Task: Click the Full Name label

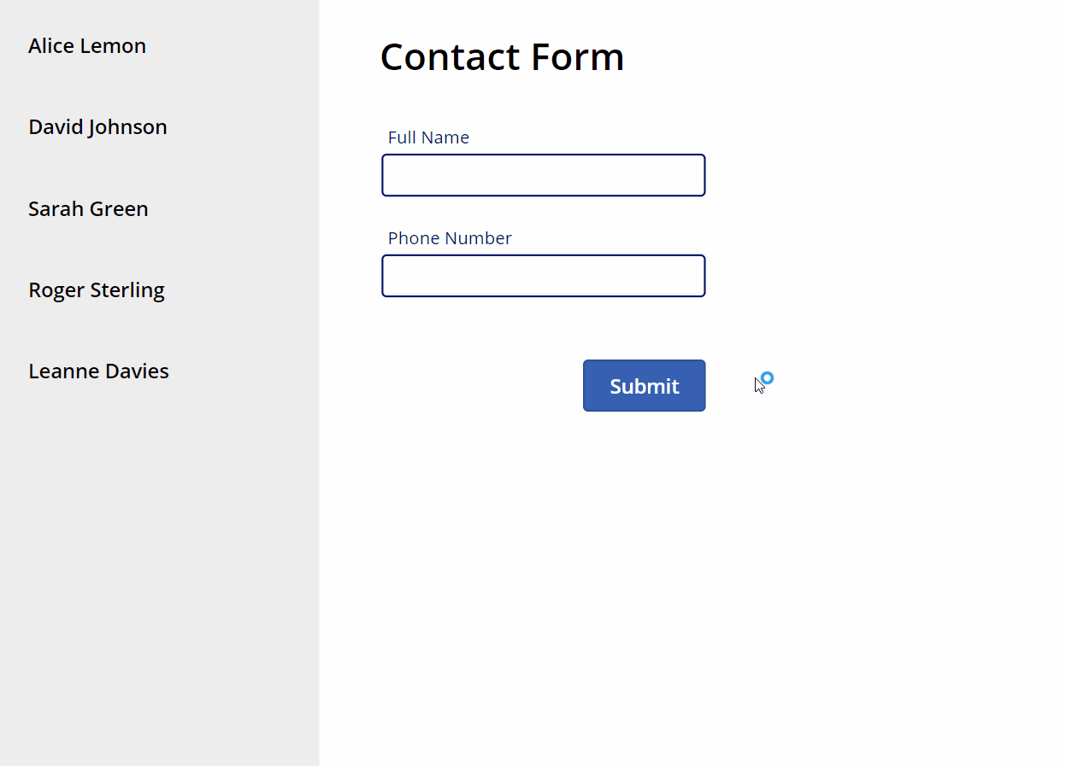Action: click(428, 137)
